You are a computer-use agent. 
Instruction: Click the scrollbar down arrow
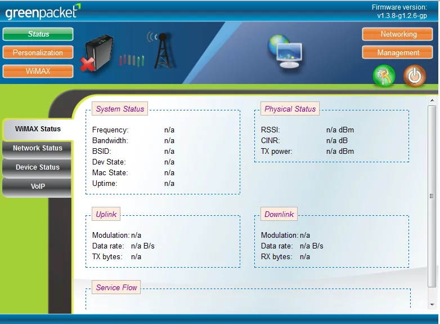coord(432,305)
